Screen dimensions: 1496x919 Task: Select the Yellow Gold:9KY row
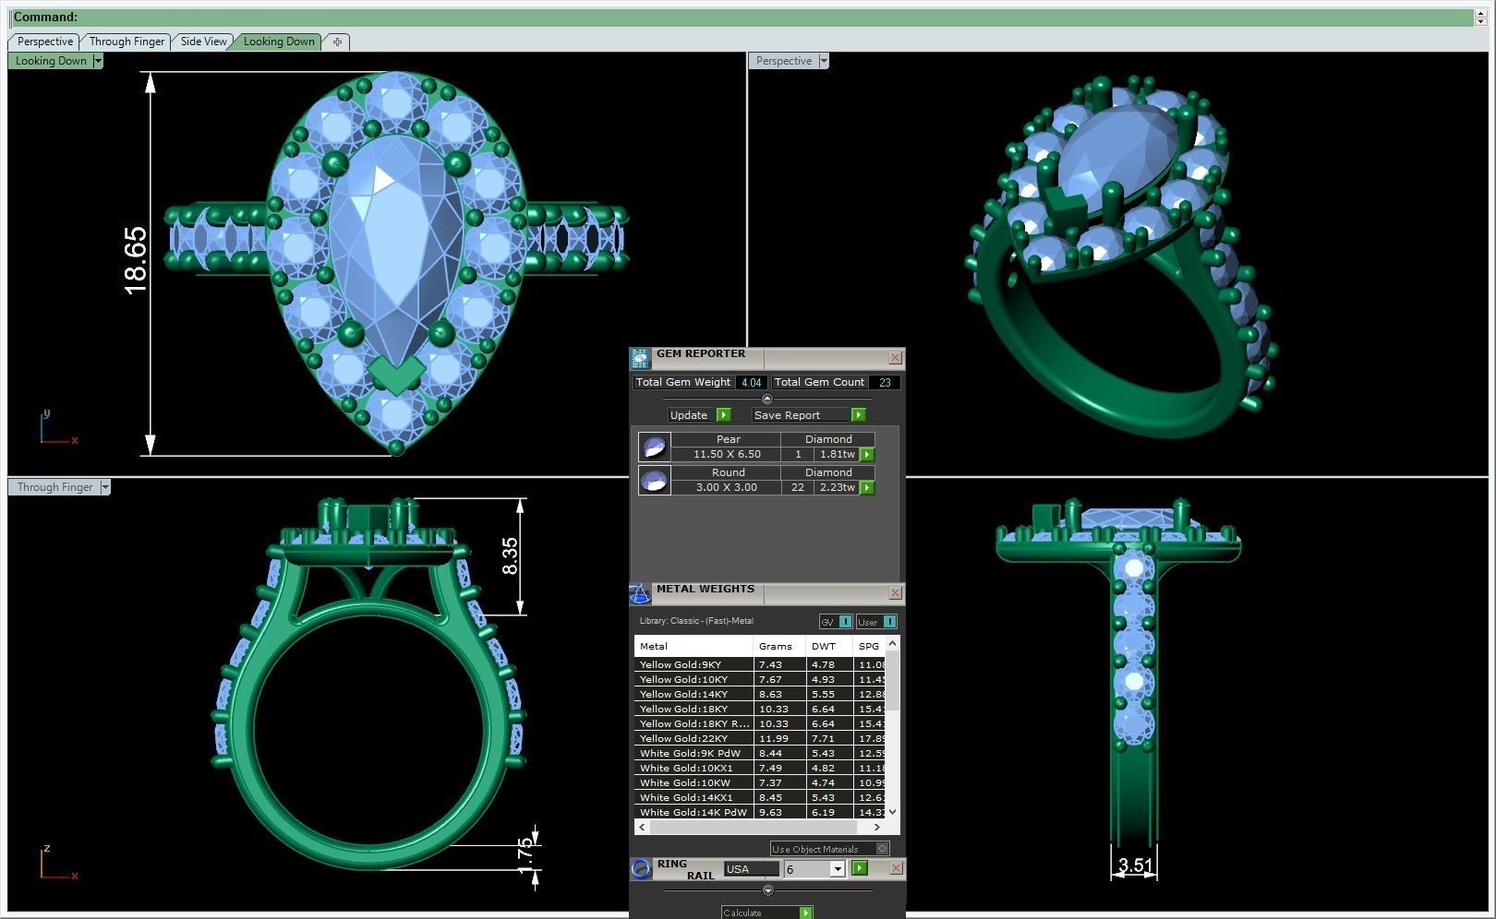click(760, 664)
